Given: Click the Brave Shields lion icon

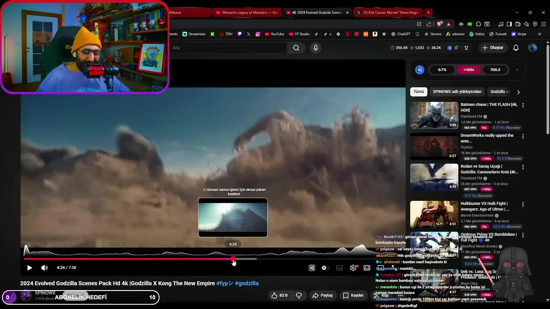Looking at the screenshot, I should point(439,24).
